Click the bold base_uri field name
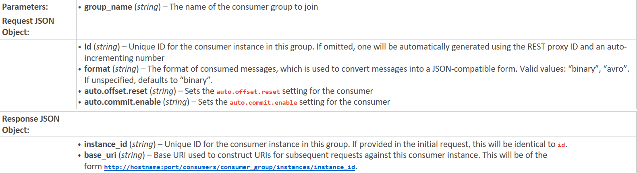The width and height of the screenshot is (637, 174). [x=100, y=155]
